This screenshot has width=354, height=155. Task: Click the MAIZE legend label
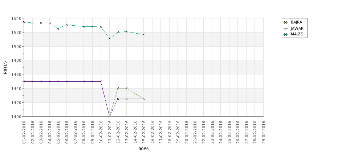point(297,34)
